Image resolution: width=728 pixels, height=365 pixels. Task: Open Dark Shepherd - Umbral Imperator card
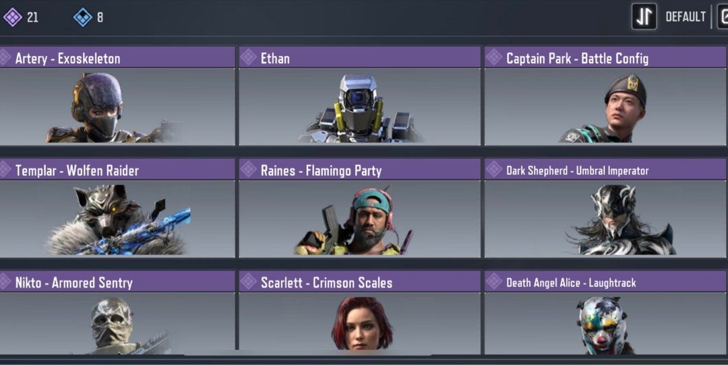pyautogui.click(x=605, y=208)
